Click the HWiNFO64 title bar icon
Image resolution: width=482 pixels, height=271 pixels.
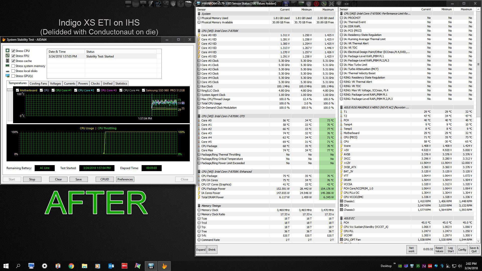(199, 4)
